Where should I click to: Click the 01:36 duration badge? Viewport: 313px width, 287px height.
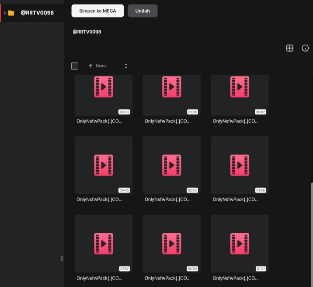coord(261,190)
